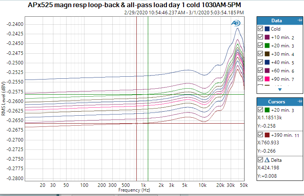This screenshot has height=196, width=304.
Task: Select the green cursor marker on graph
Action: tap(148, 94)
